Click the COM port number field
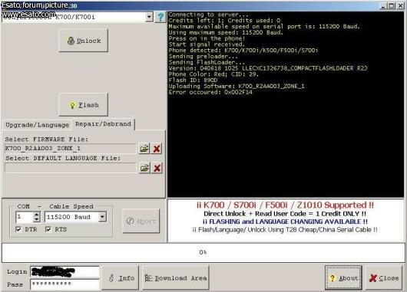Image resolution: width=407 pixels, height=292 pixels. coord(25,217)
